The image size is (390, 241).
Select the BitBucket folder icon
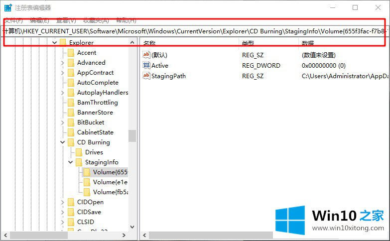tap(71, 122)
